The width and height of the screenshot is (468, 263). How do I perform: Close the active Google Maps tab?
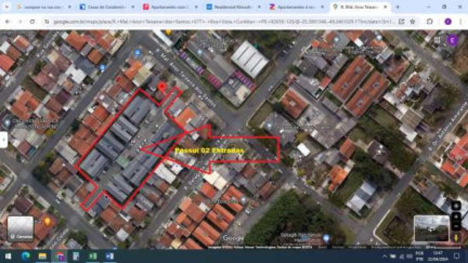tap(385, 7)
